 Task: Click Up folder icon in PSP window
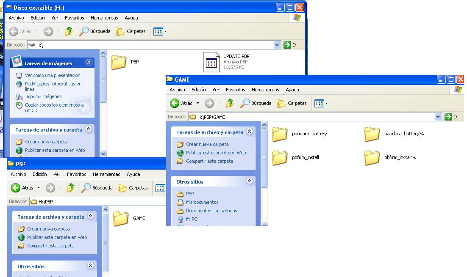point(71,188)
